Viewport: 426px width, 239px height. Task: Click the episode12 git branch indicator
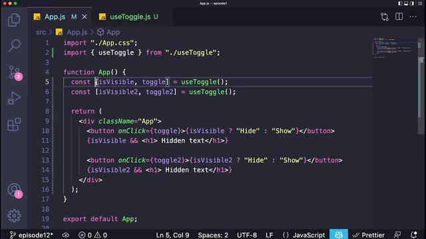click(31, 235)
